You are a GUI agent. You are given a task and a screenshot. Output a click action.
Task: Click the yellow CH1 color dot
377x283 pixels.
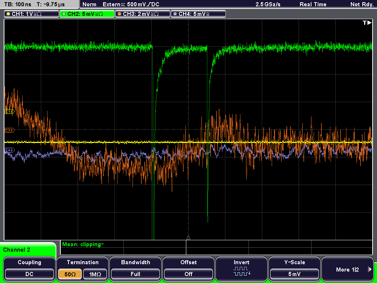8,14
